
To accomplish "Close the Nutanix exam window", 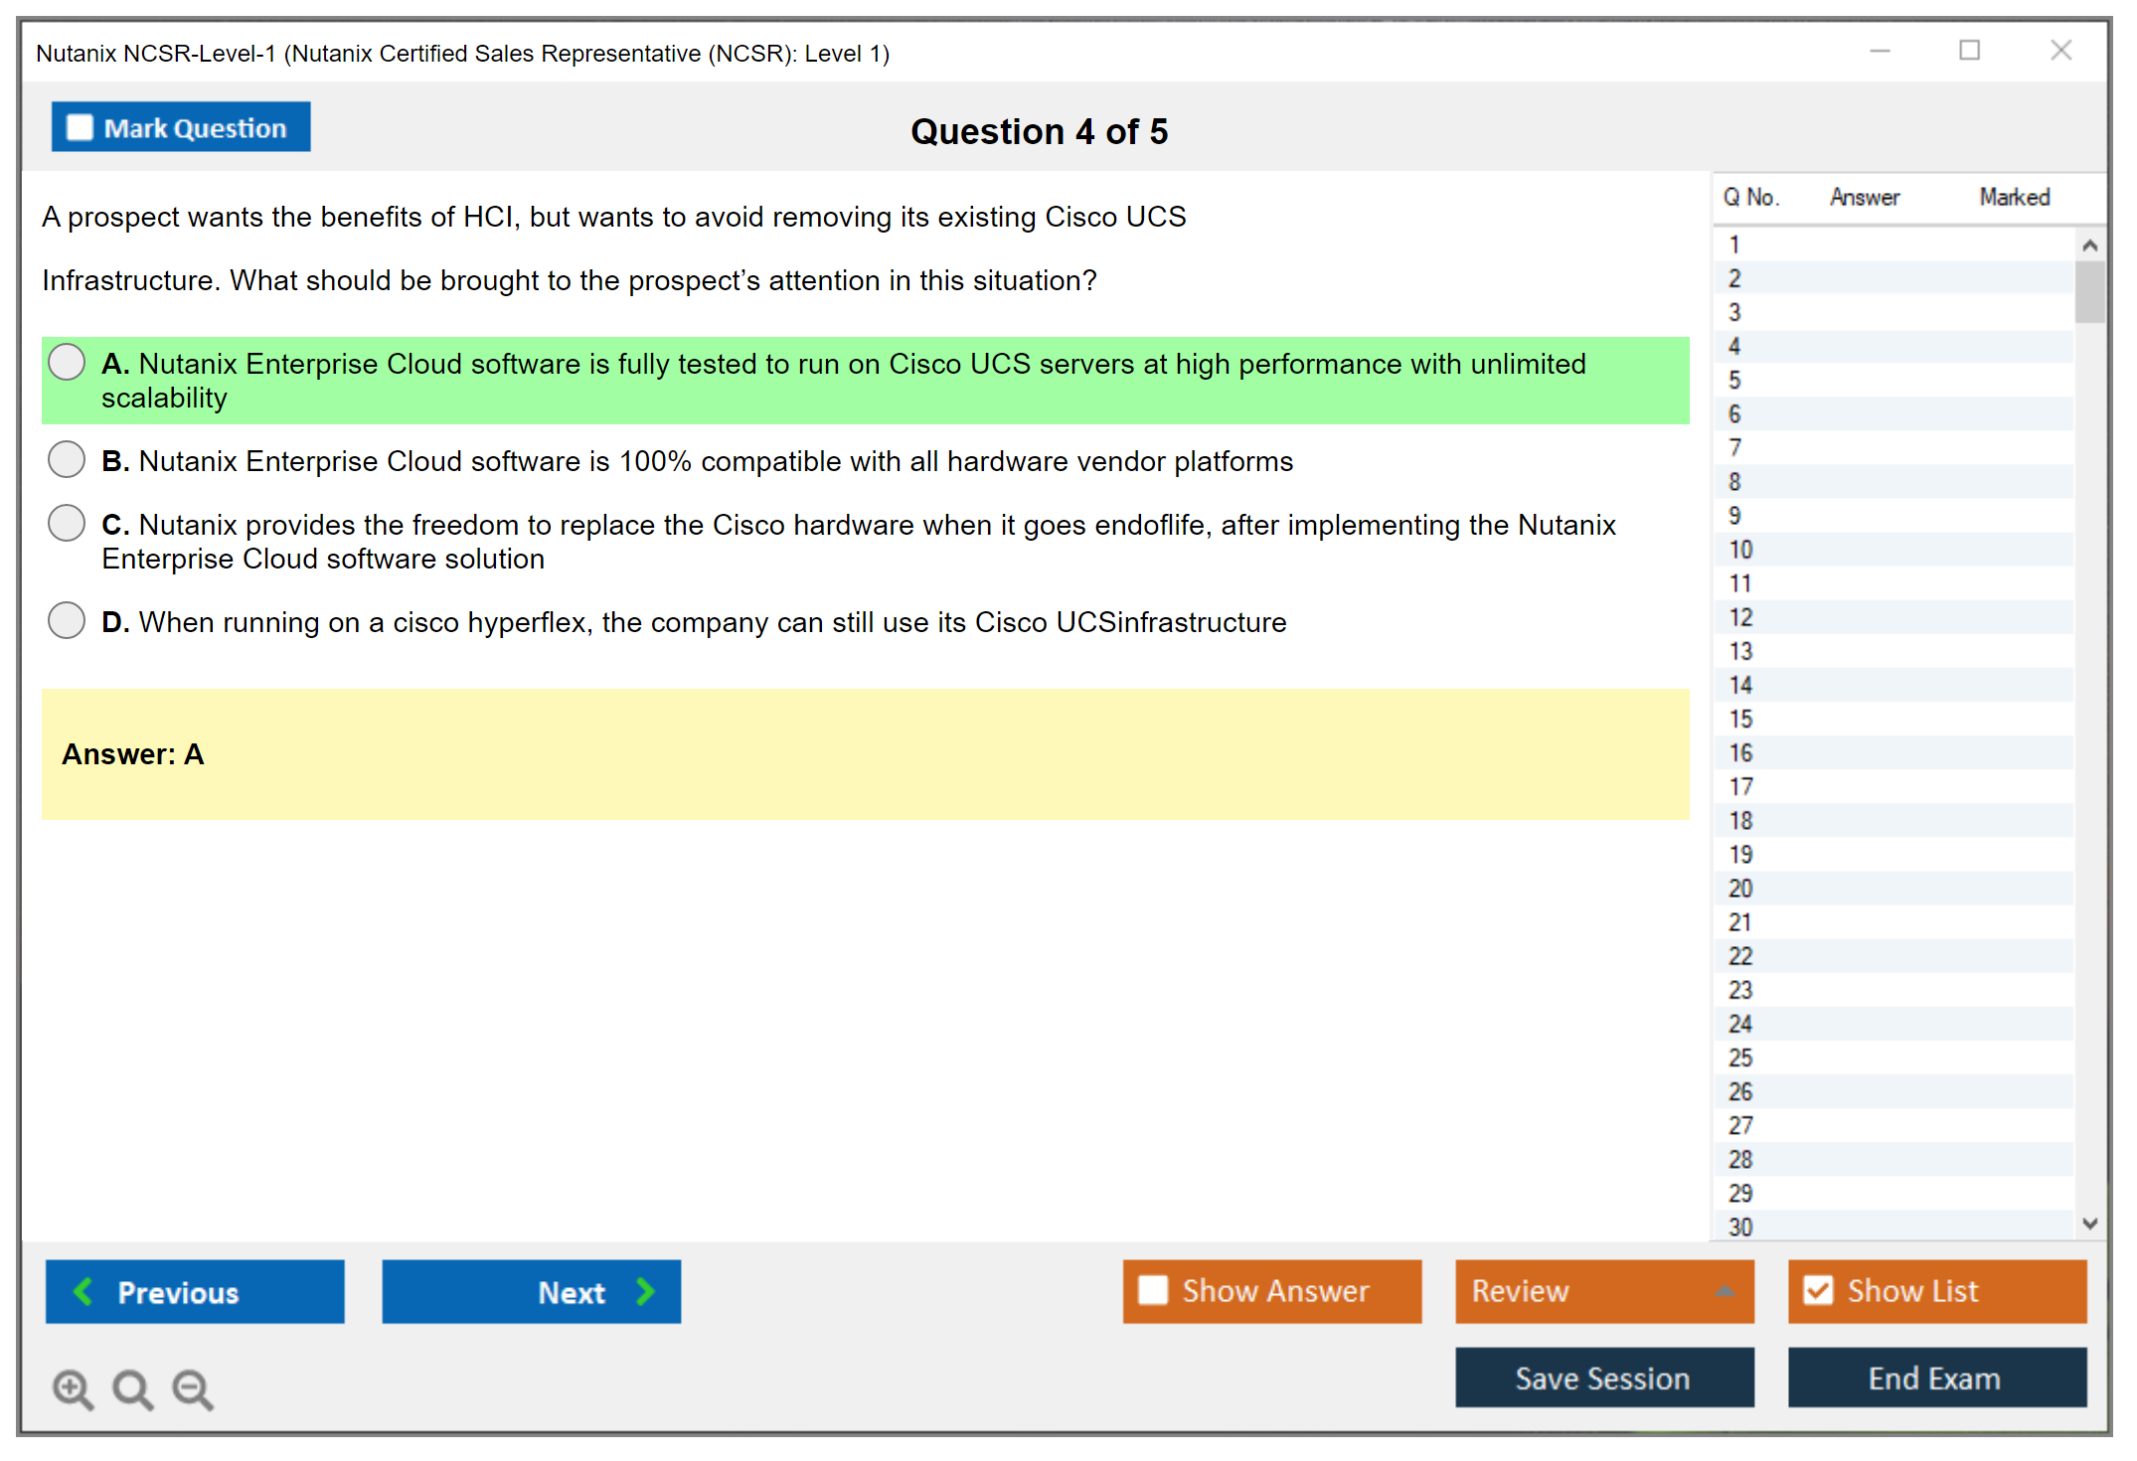I will 2060,51.
